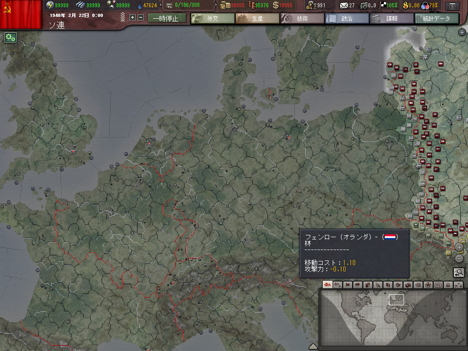Screen dimensions: 468x351
Task: Open the 技術 technology tab
Action: click(302, 18)
